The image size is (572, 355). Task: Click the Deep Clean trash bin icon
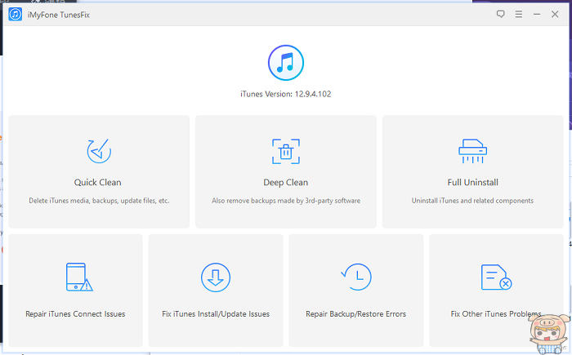(286, 151)
